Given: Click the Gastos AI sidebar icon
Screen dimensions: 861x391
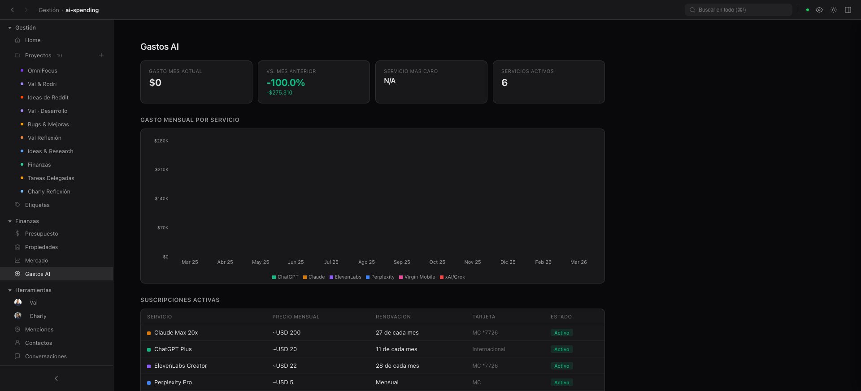Looking at the screenshot, I should [x=17, y=274].
